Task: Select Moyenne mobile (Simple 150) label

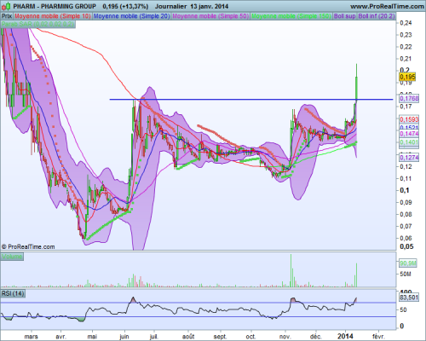Action: click(291, 16)
